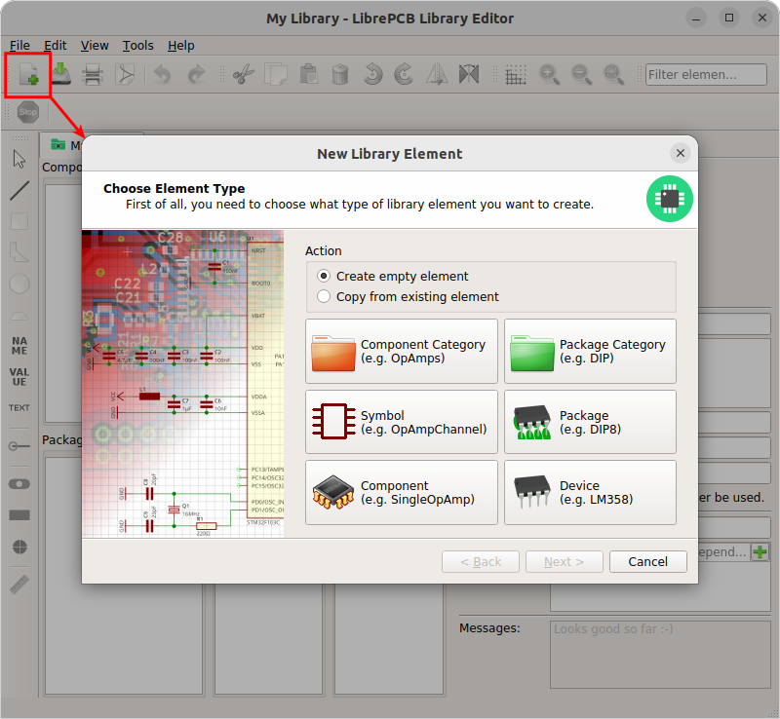Viewport: 780px width, 719px height.
Task: Select the Draw Rectangle tool
Action: point(19,221)
